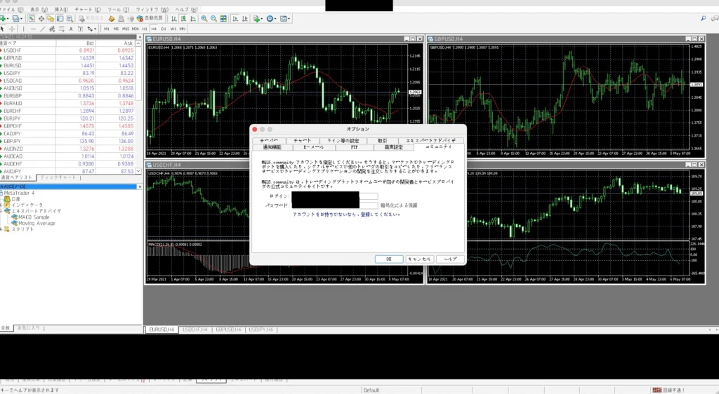
Task: Click the new chart toolbar icon
Action: click(4, 19)
